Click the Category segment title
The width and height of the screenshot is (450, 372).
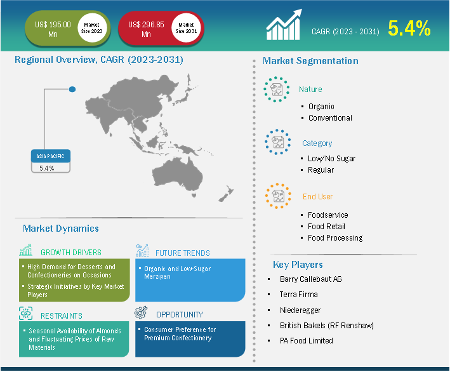(317, 143)
